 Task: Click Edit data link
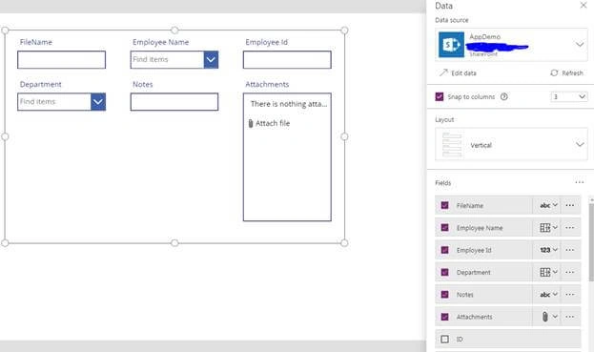pyautogui.click(x=463, y=73)
